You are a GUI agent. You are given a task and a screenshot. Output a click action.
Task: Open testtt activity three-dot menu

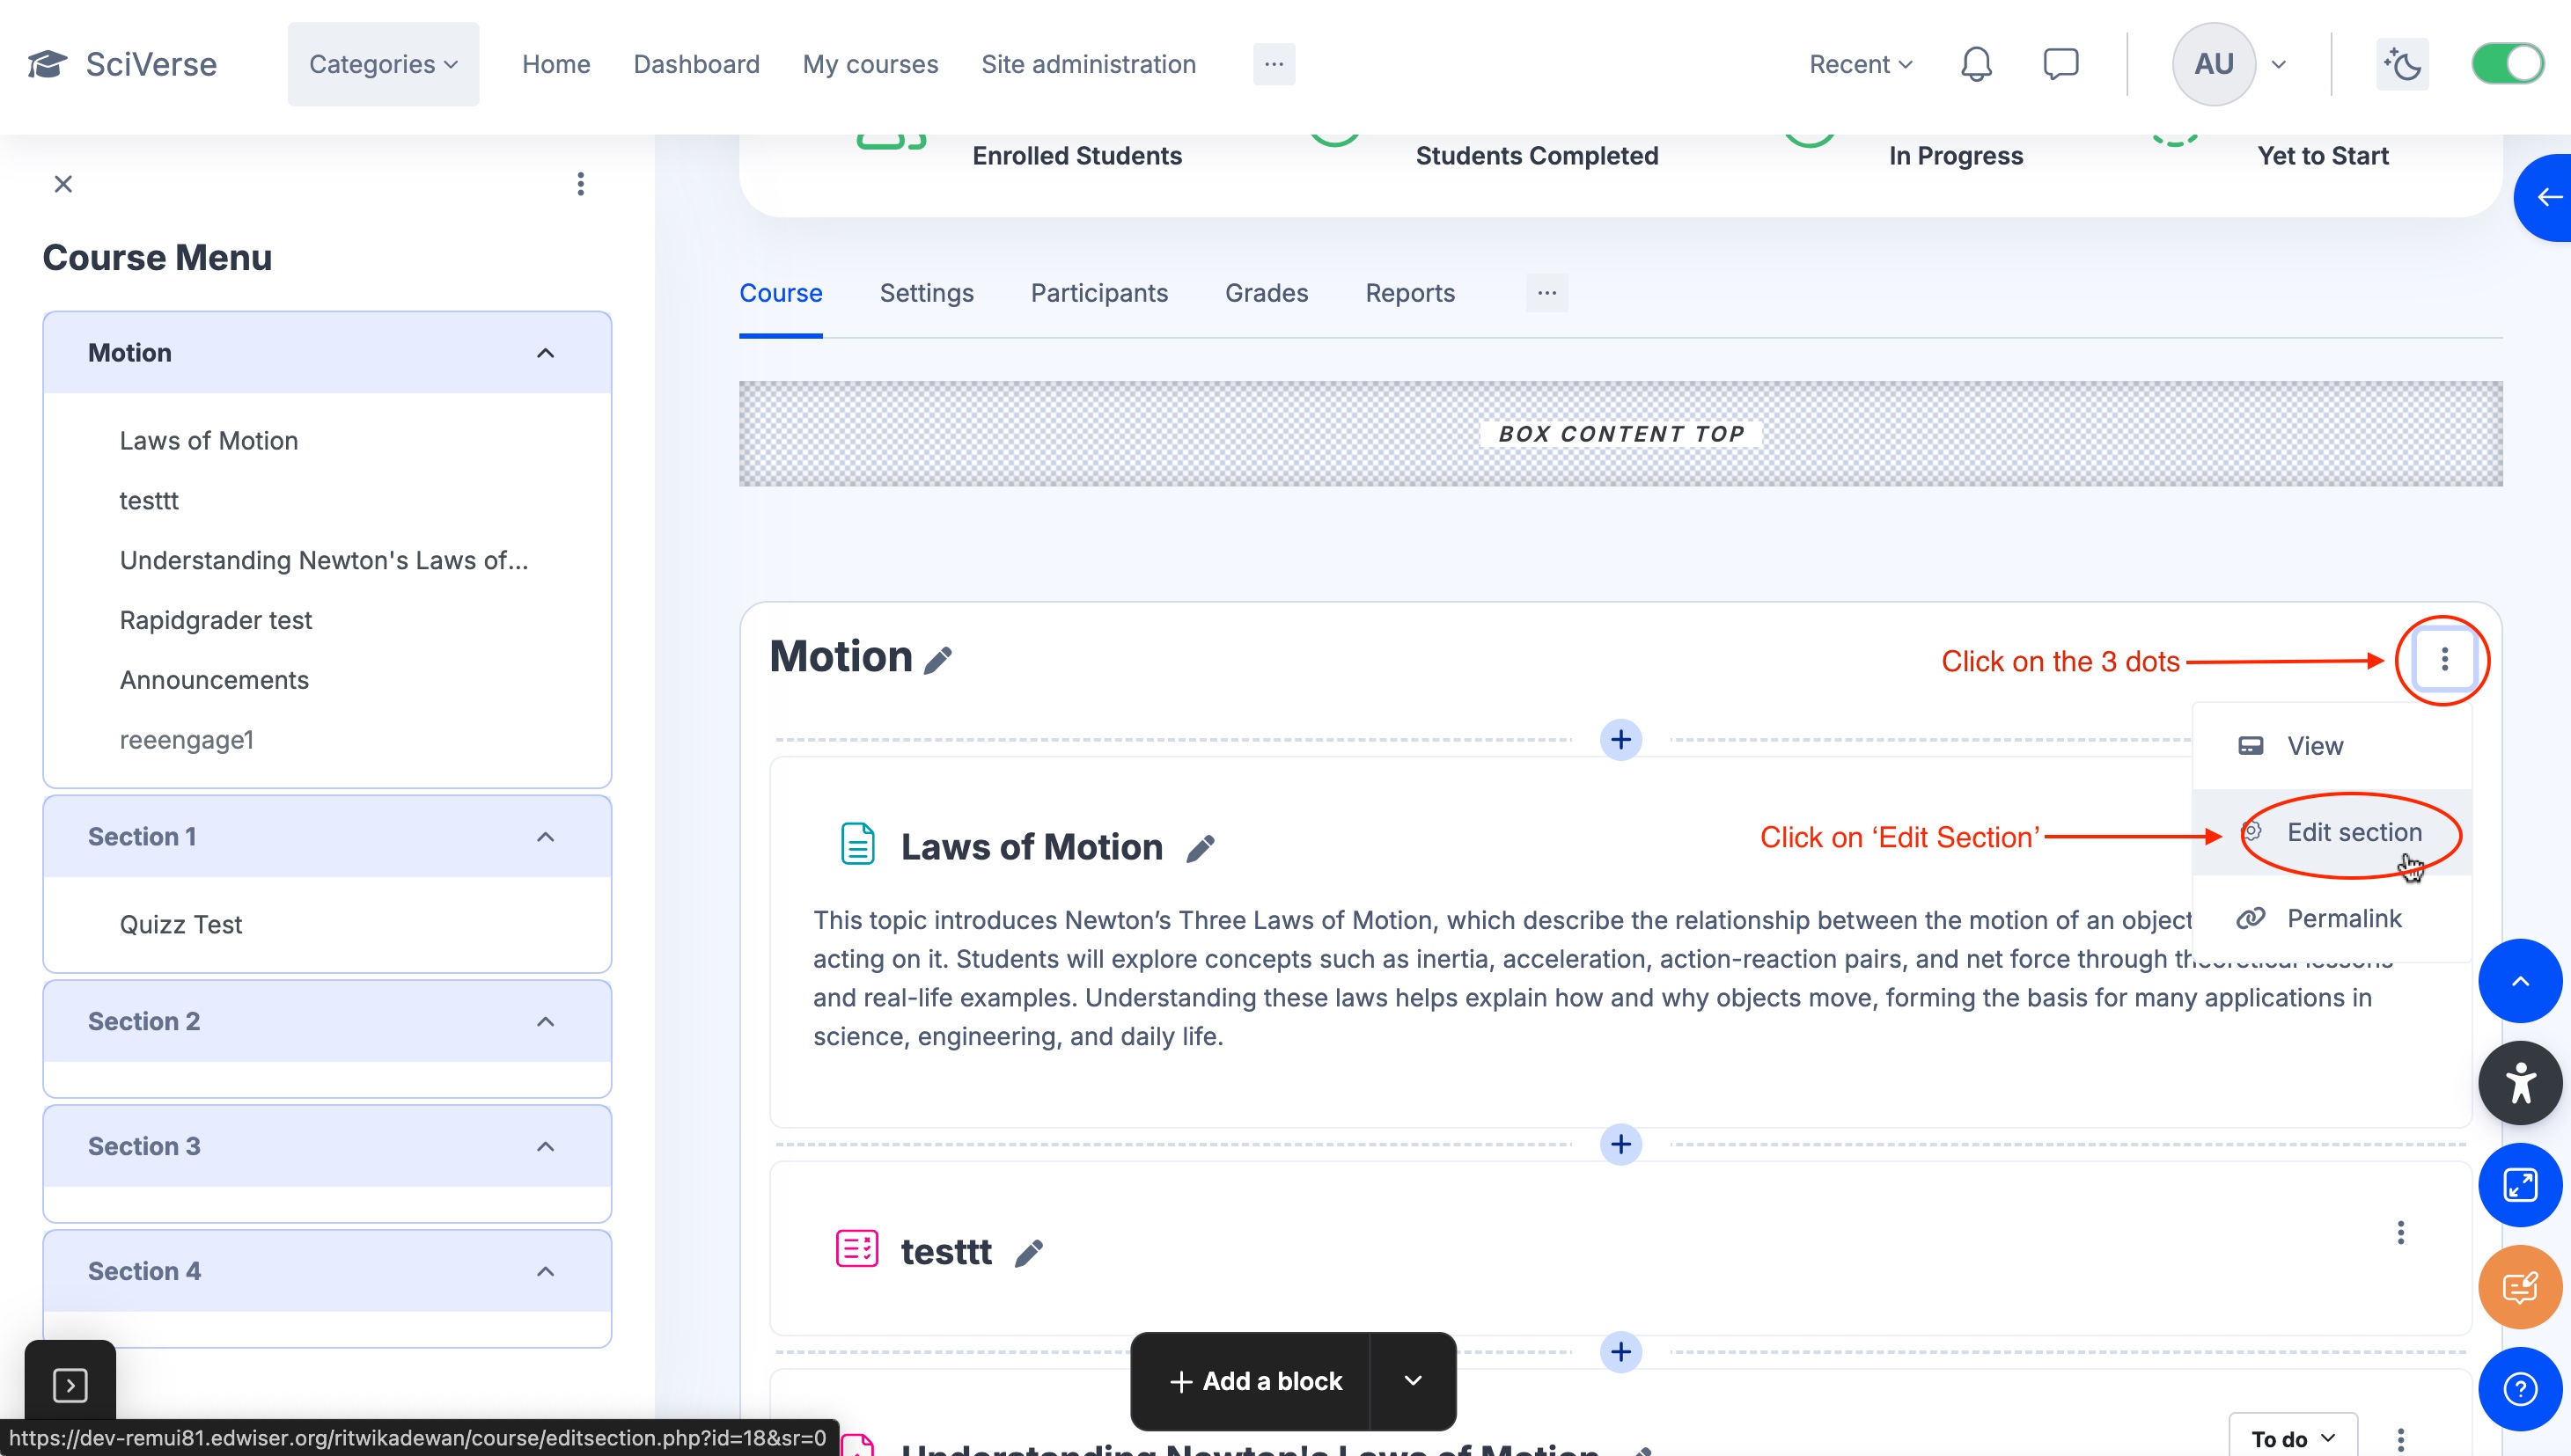(x=2400, y=1232)
